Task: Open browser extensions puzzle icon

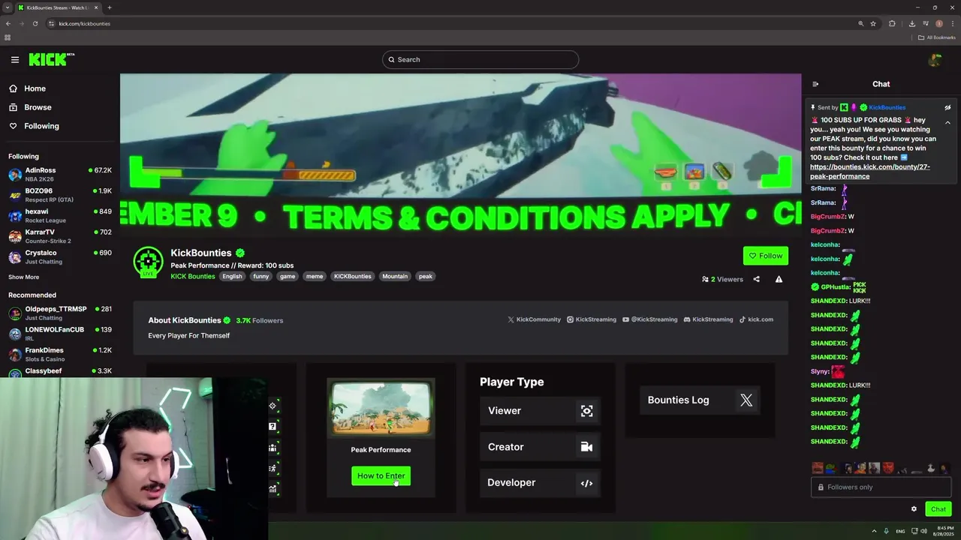Action: [892, 23]
